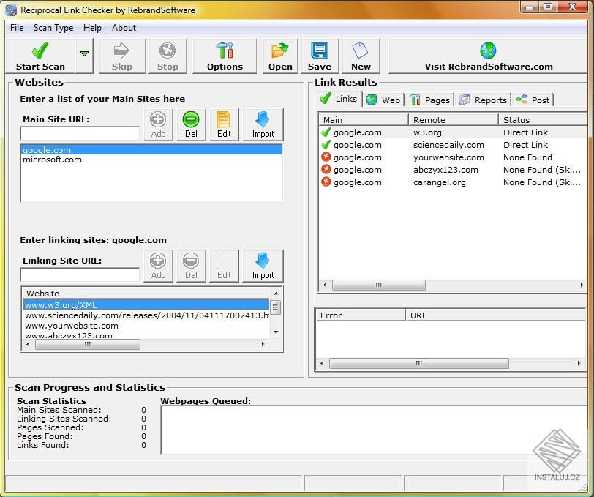Image resolution: width=594 pixels, height=497 pixels.
Task: Click None Found status for yourwebsite.com
Action: click(527, 157)
